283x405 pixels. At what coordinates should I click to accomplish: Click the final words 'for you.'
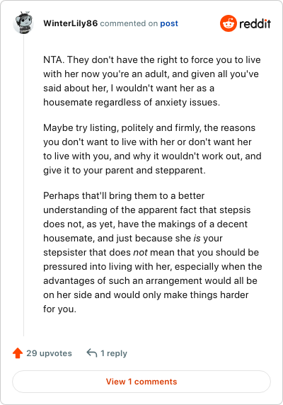[x=60, y=309]
